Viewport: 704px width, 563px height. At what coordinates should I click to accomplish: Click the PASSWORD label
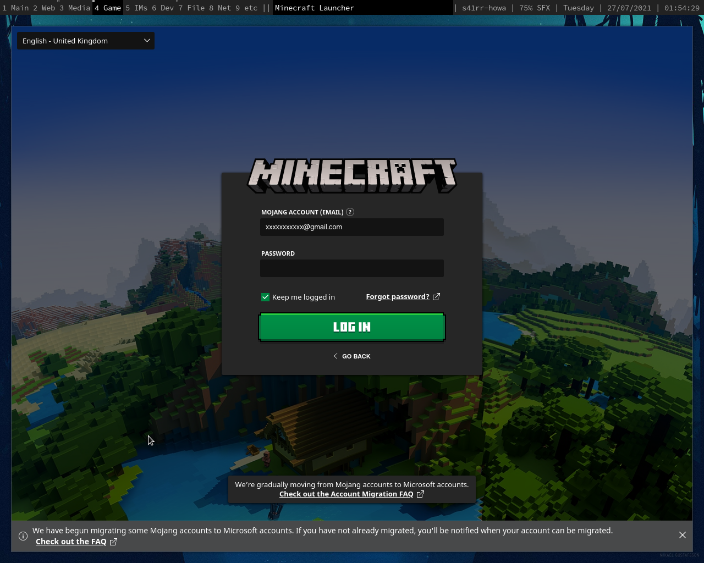[x=278, y=253]
